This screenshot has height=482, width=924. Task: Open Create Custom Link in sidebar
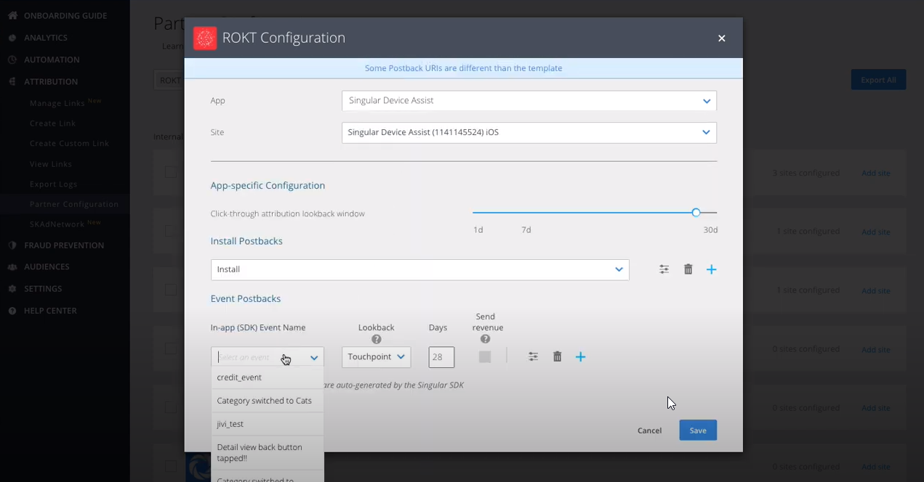click(x=69, y=144)
